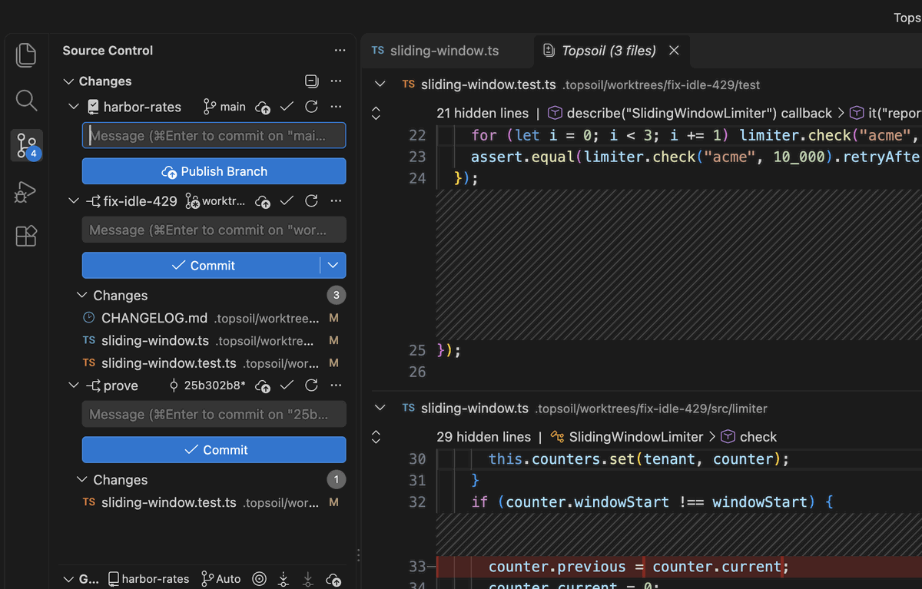Click the SlidingWindowLimiter breadcrumb

click(x=627, y=437)
